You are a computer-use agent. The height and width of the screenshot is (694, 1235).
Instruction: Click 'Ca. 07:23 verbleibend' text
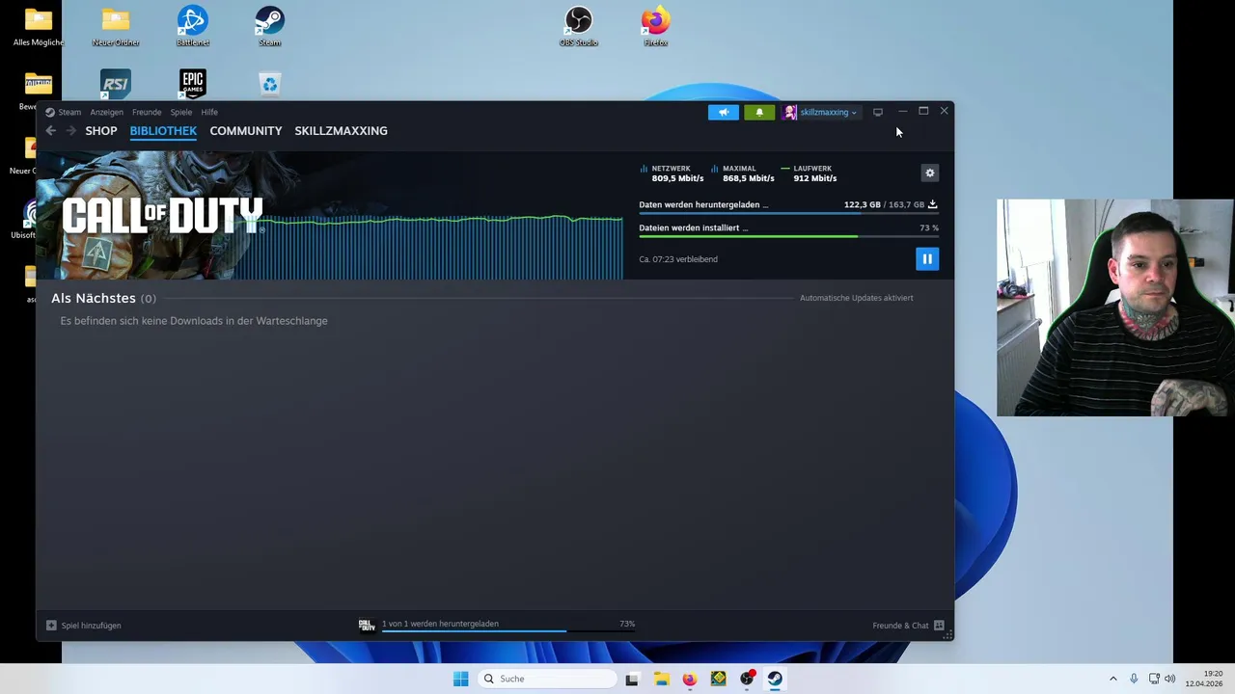point(678,259)
